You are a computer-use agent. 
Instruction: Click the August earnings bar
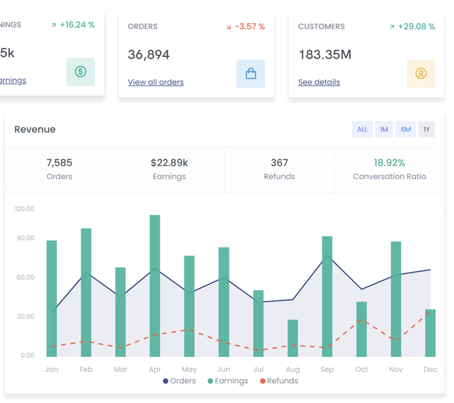point(293,338)
